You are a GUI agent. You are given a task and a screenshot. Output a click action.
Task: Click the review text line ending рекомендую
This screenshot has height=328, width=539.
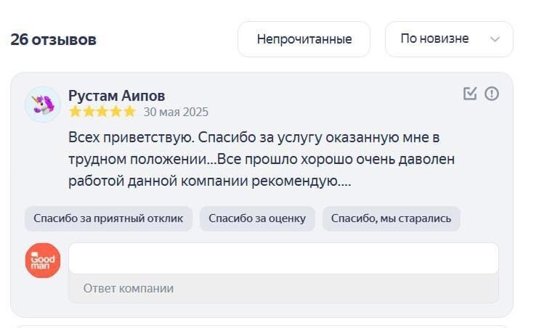point(210,181)
